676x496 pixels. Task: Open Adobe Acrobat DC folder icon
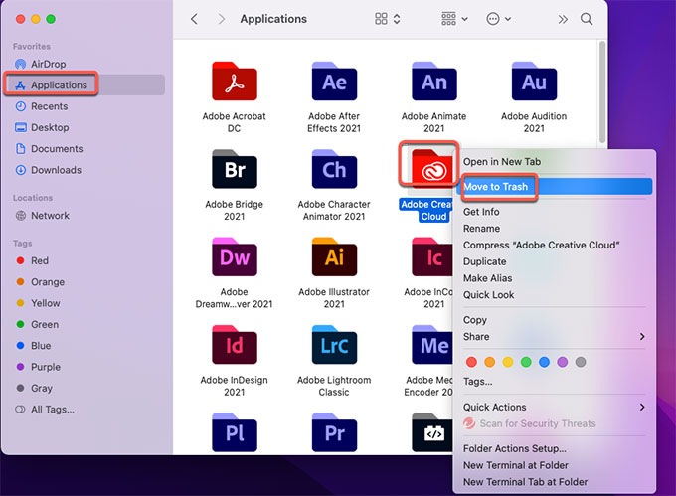[234, 82]
